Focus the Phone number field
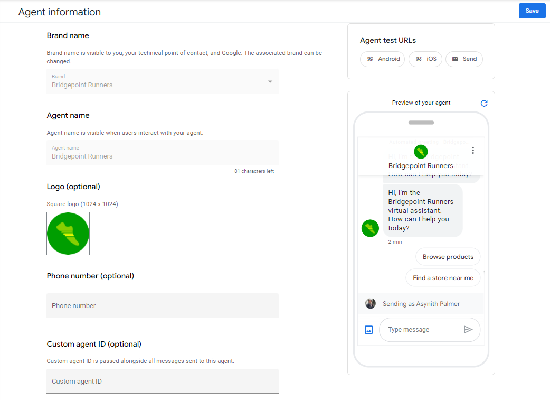This screenshot has width=550, height=400. tap(162, 305)
